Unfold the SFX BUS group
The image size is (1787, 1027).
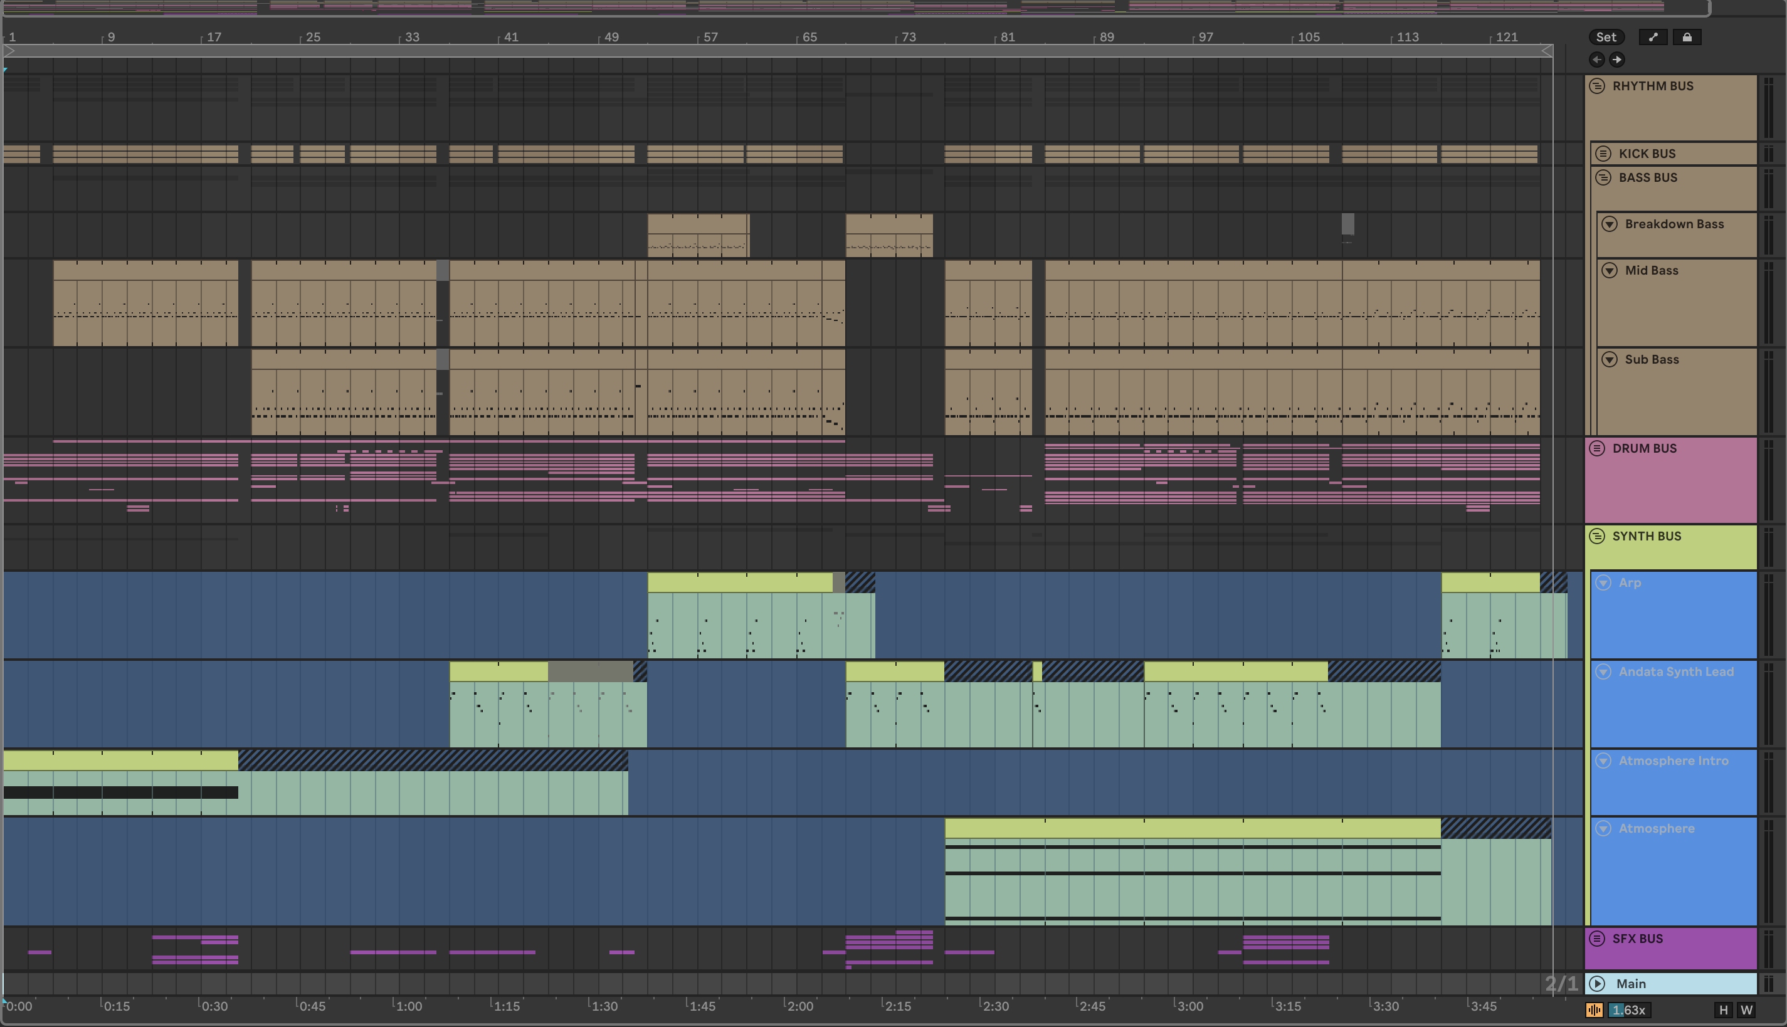pyautogui.click(x=1596, y=939)
